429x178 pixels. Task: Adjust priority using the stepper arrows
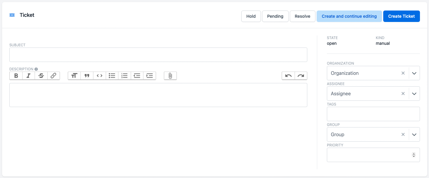pyautogui.click(x=414, y=155)
